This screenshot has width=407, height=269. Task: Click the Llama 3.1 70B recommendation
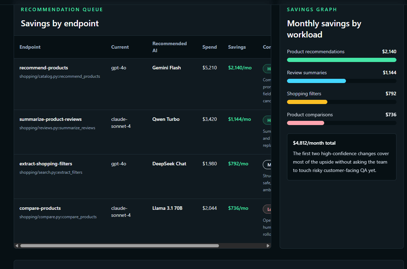[167, 208]
